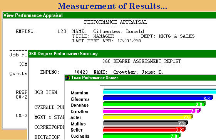Click the blue Cifuentes 8.3 bar
The image size is (216, 140).
pos(158,98)
